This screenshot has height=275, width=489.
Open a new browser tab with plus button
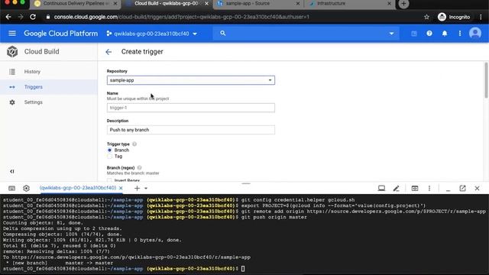click(403, 4)
